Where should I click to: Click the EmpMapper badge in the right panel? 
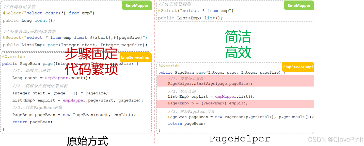(x=299, y=5)
